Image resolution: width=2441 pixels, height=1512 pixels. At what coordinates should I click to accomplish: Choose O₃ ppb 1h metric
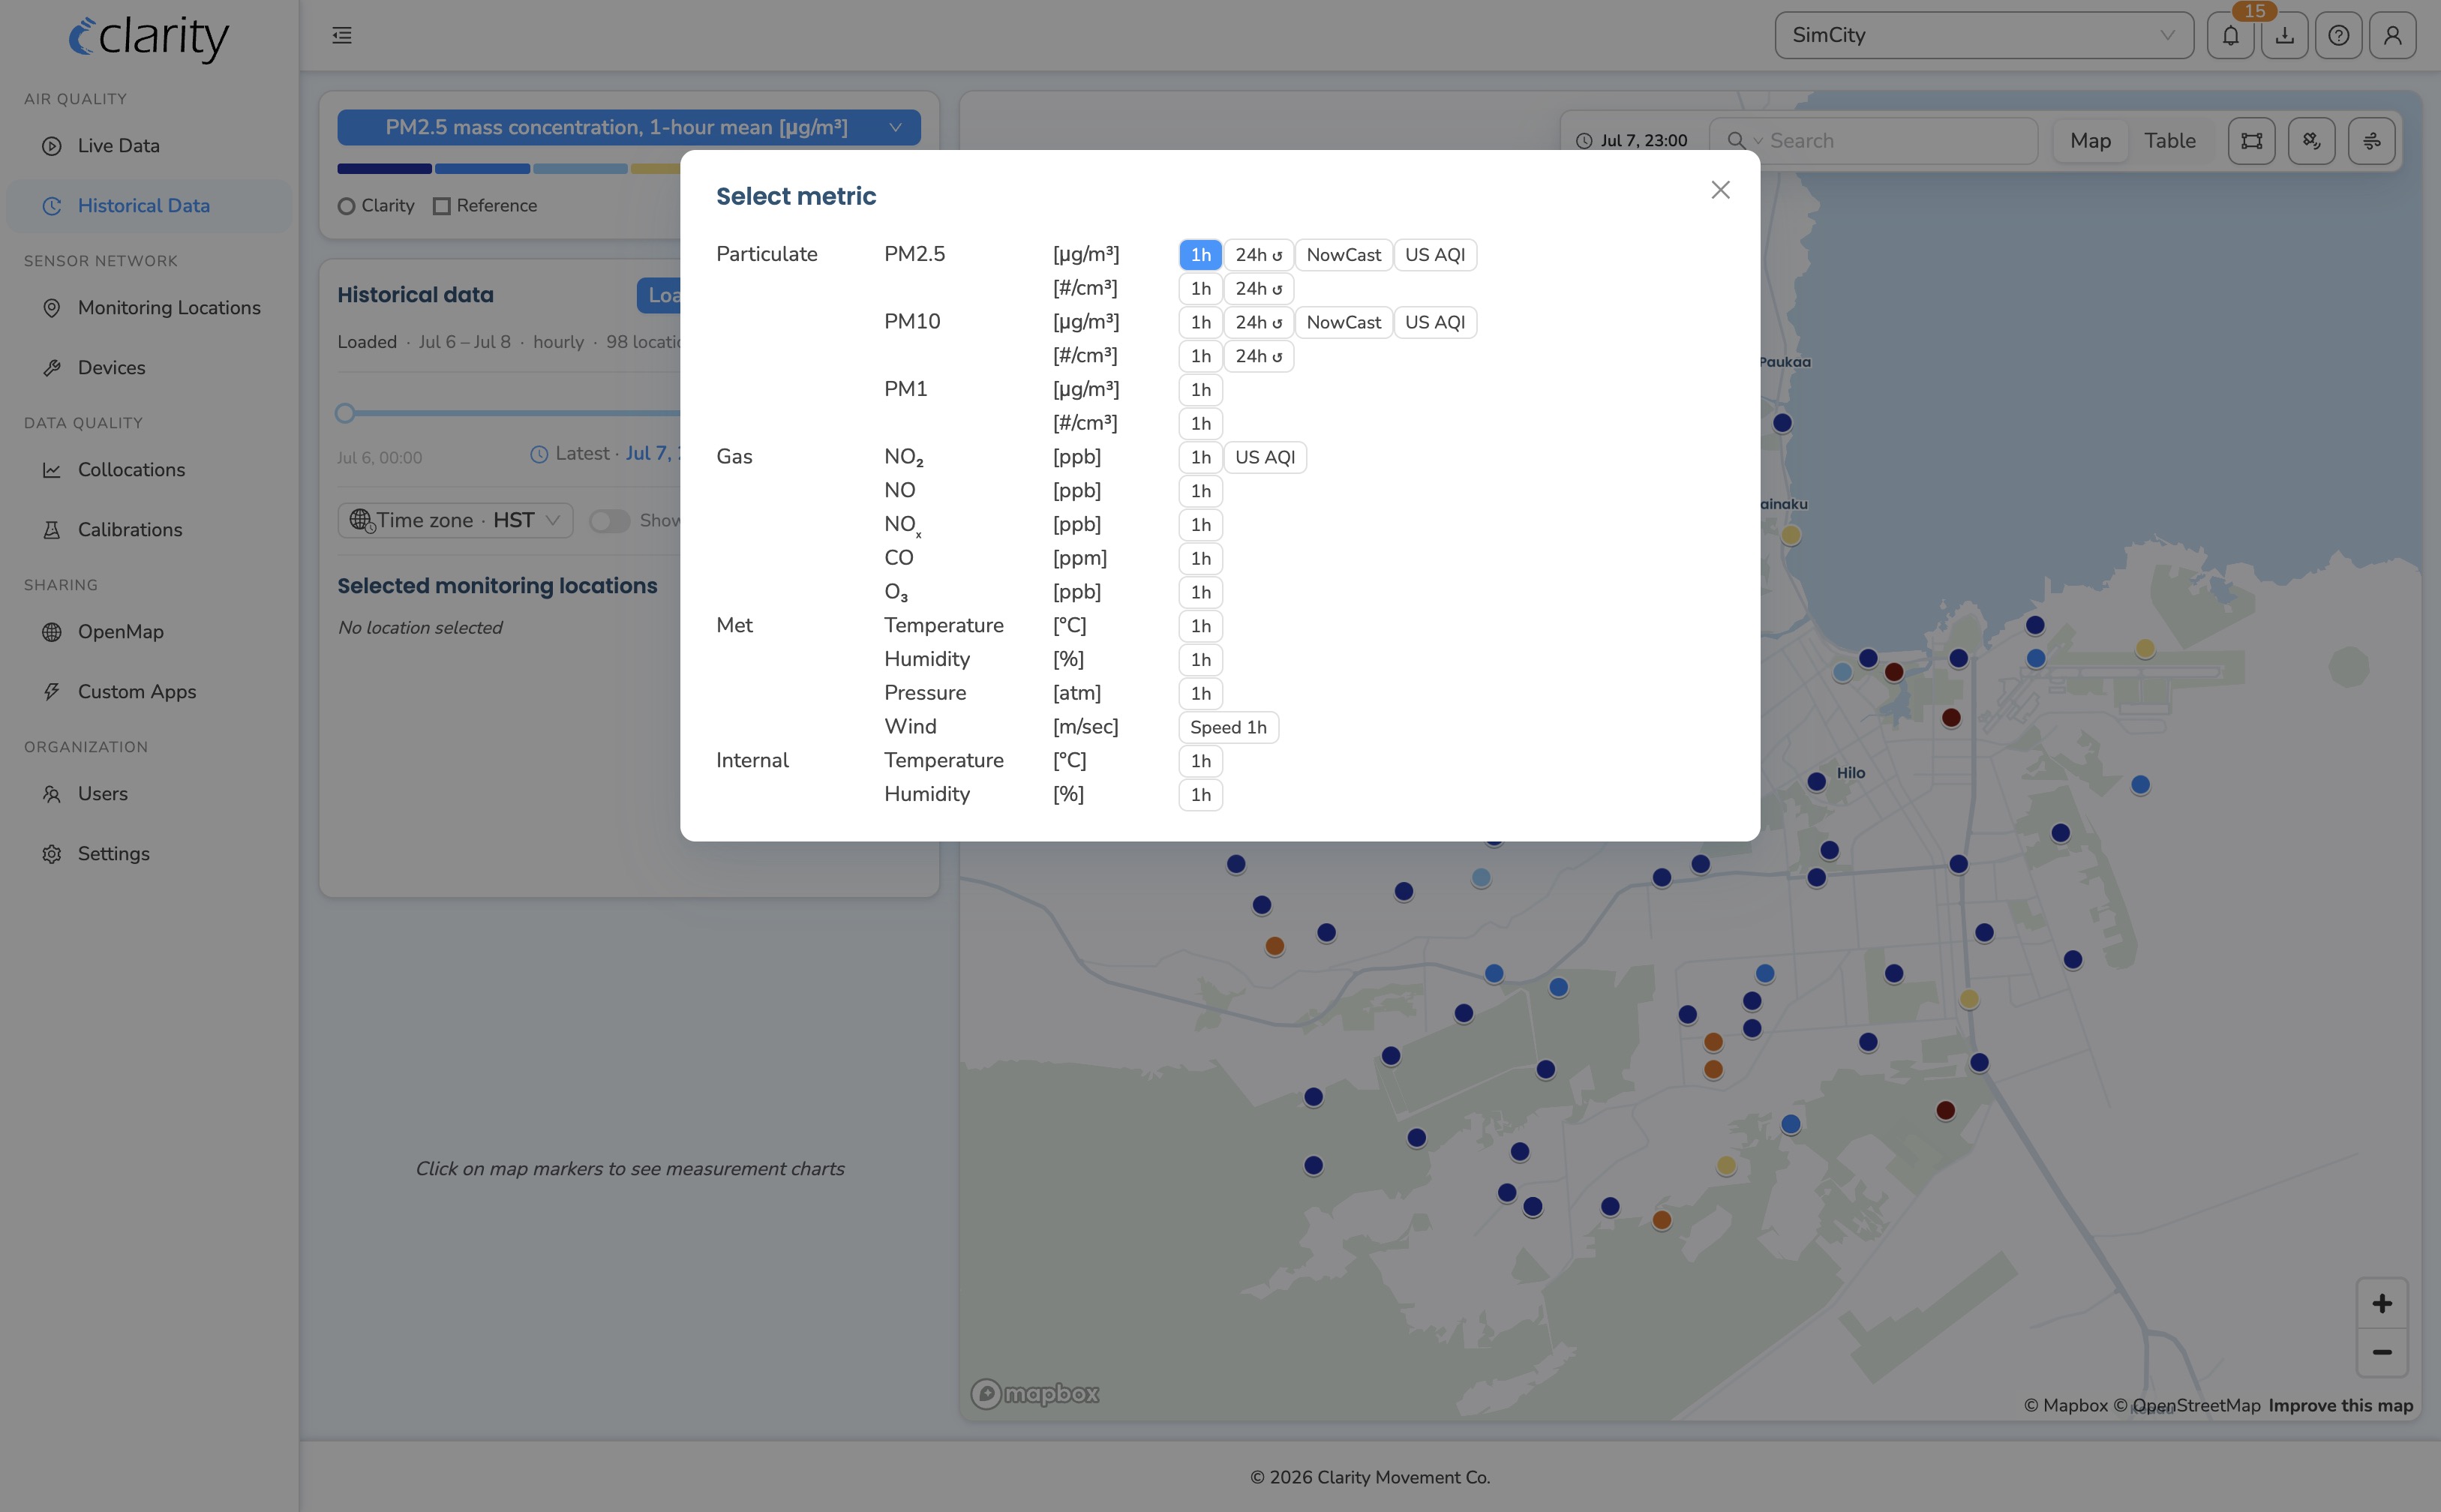[x=1201, y=593]
